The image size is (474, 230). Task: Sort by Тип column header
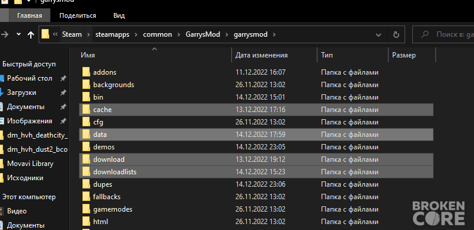(327, 55)
